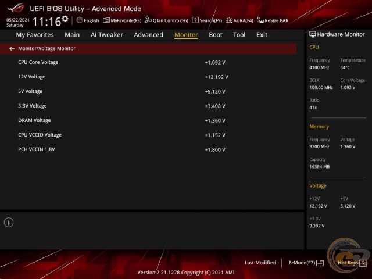The image size is (372, 279).
Task: Click the +1.092 V value
Action: pos(215,63)
